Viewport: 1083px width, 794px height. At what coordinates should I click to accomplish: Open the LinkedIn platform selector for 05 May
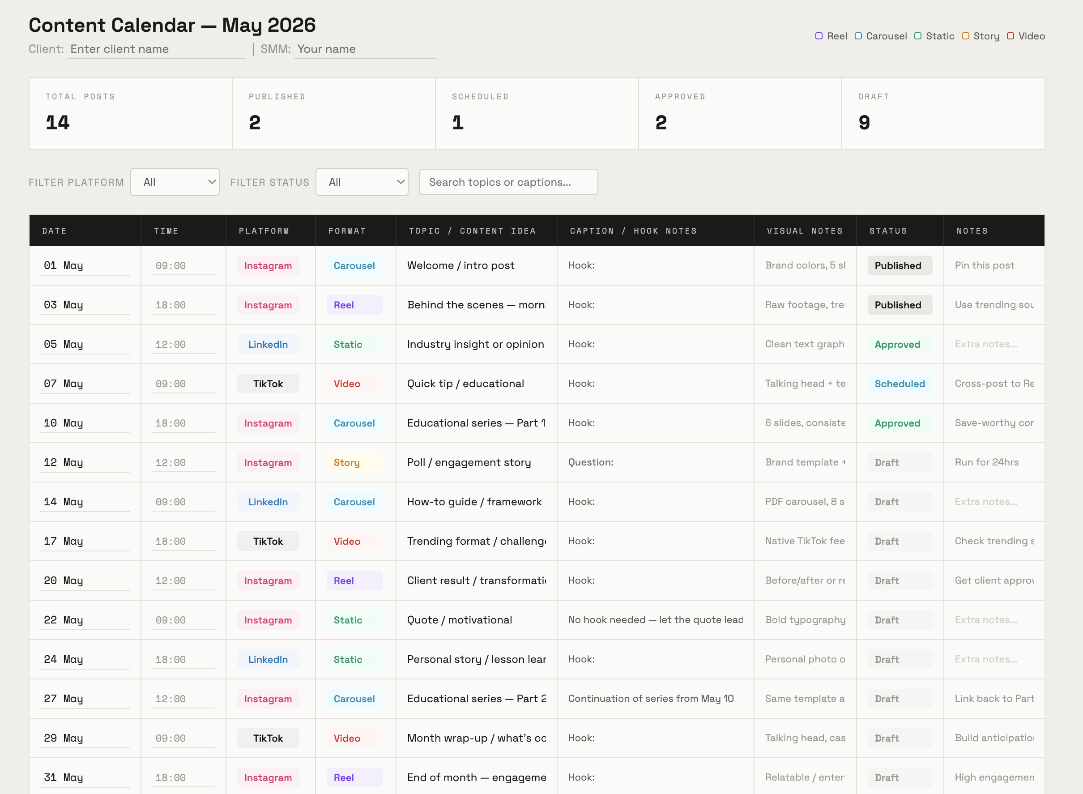pos(268,345)
